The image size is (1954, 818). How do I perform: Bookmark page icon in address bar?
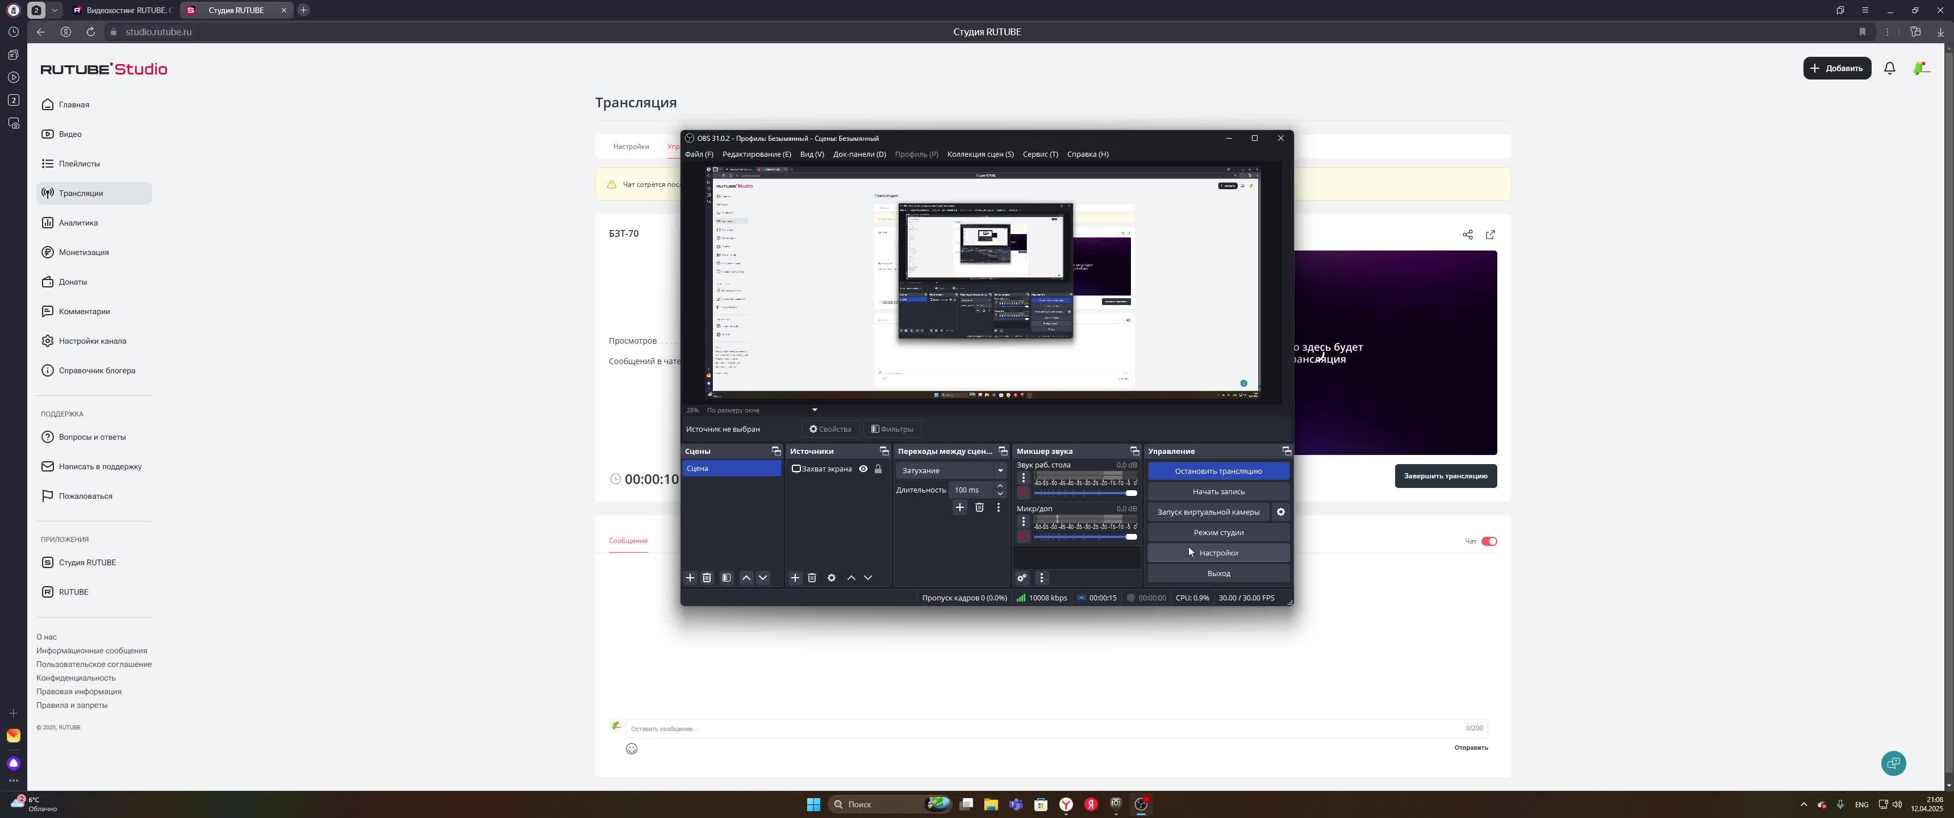coord(1861,32)
